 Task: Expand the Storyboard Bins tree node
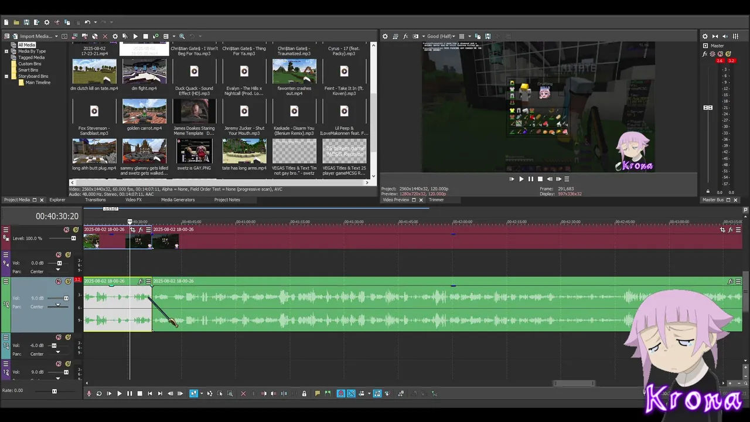click(x=6, y=76)
